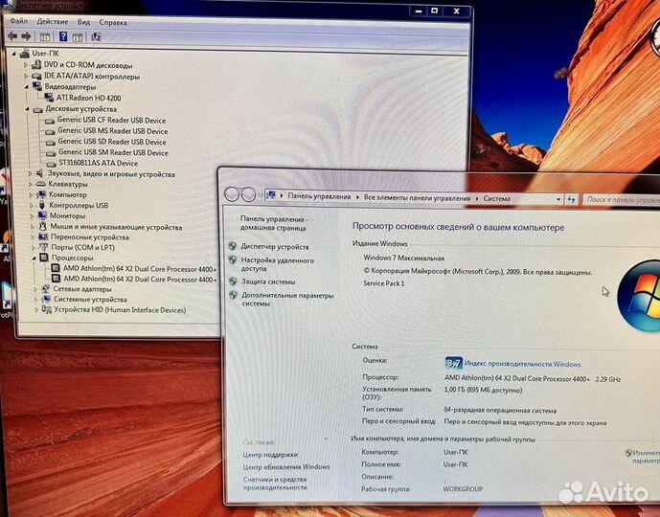The image size is (660, 517).
Task: Collapse the Видеоадаптеры node
Action: (x=27, y=87)
